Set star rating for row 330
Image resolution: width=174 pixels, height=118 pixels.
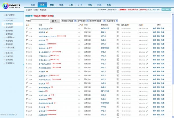[x=126, y=84]
